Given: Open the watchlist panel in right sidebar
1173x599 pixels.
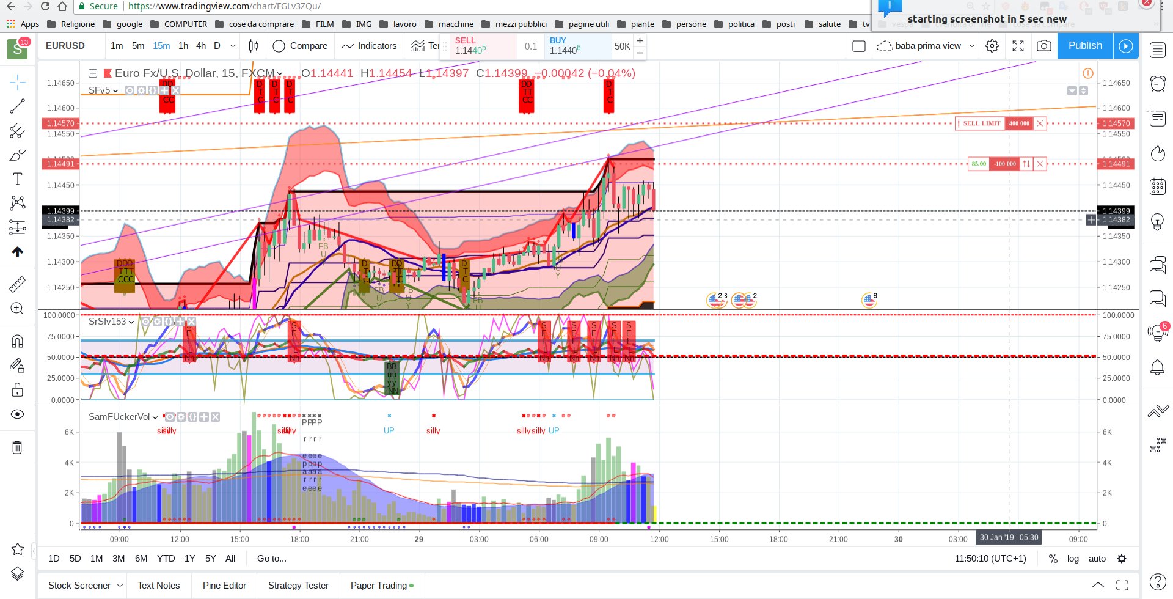Looking at the screenshot, I should point(1158,50).
